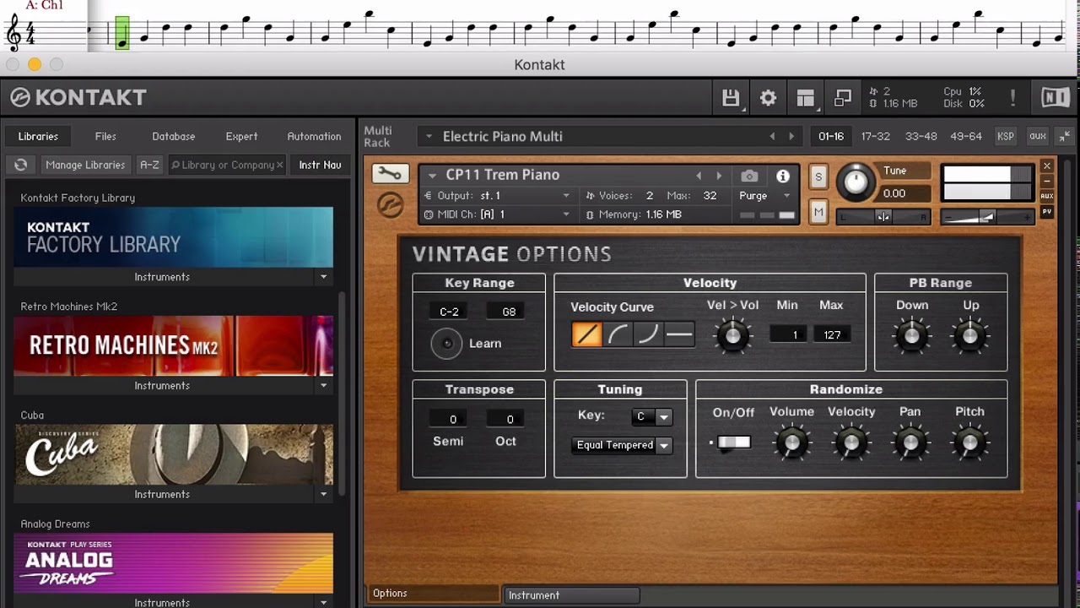Image resolution: width=1080 pixels, height=608 pixels.
Task: Click the instrument volume slider
Action: 986,217
